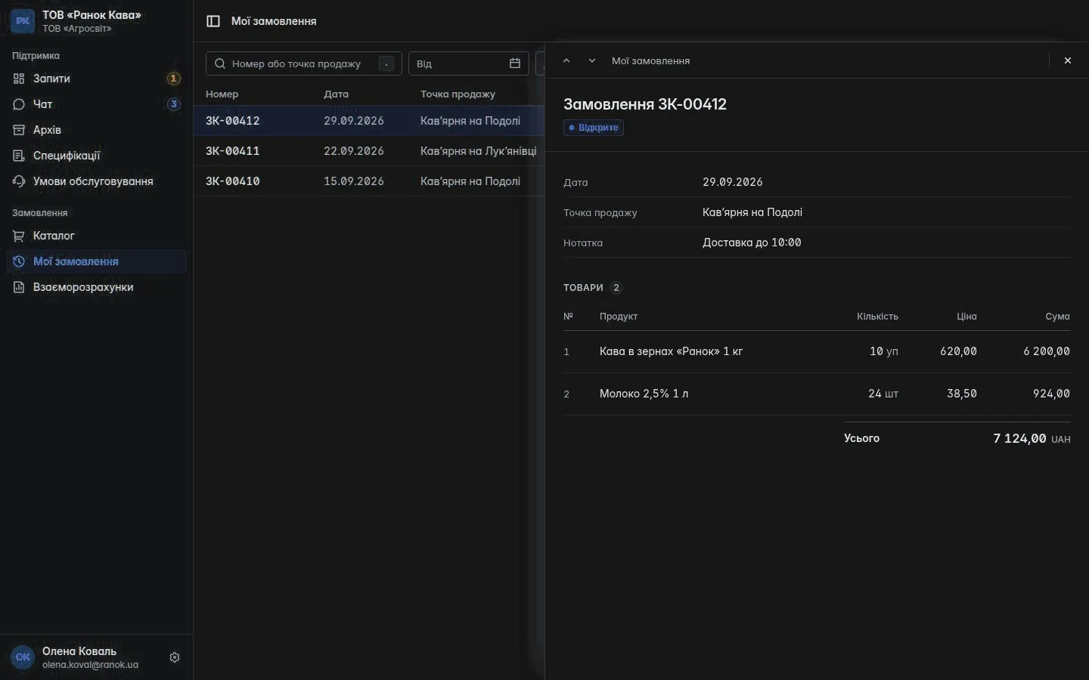This screenshot has height=680, width=1089.
Task: Go to next order with down chevron
Action: (592, 60)
